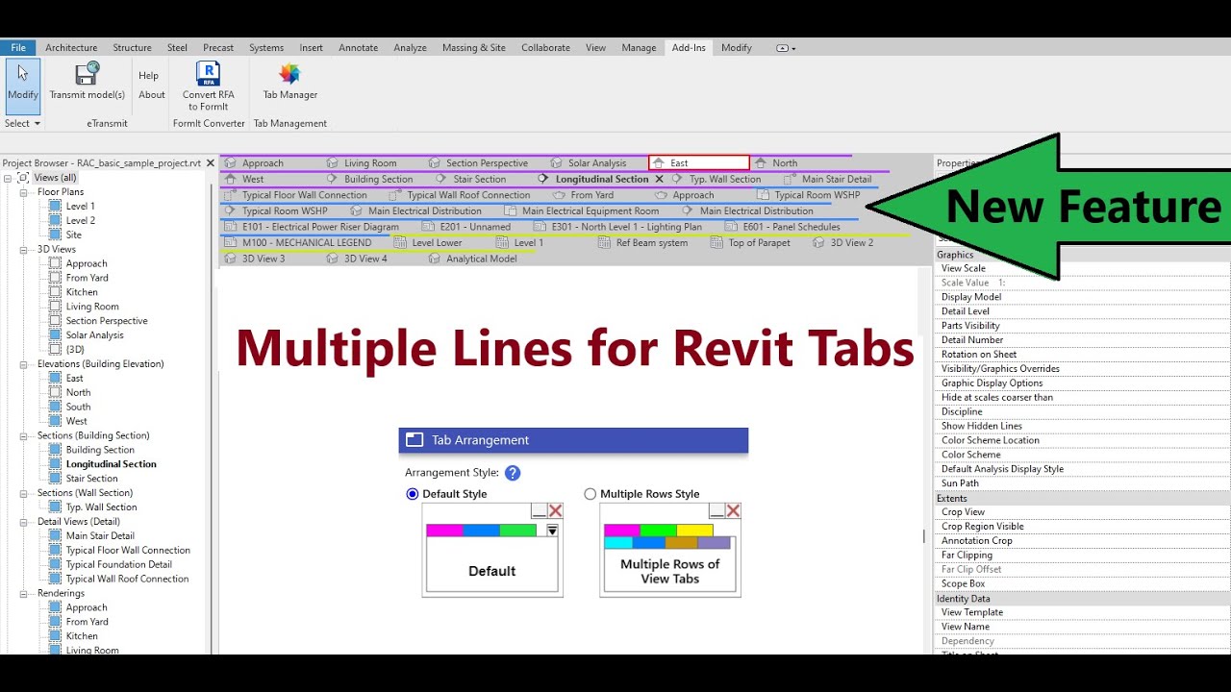Viewport: 1231px width, 692px height.
Task: Click the Arrangement Style help icon
Action: click(513, 473)
